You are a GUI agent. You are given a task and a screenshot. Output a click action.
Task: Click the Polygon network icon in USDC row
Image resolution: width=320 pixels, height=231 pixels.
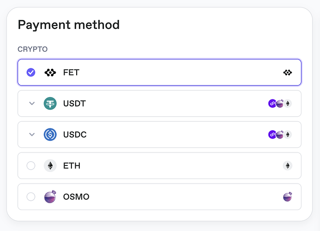(272, 135)
